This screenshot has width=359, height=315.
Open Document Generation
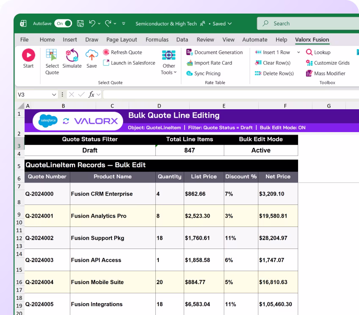coord(215,52)
